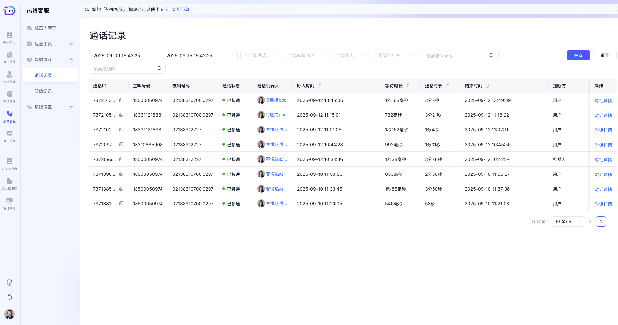Copy the first call ID 7372143
This screenshot has width=618, height=325.
tap(121, 100)
